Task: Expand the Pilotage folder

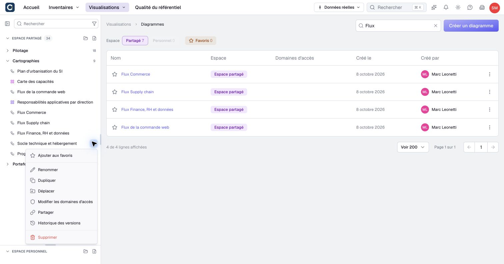Action: (8, 51)
